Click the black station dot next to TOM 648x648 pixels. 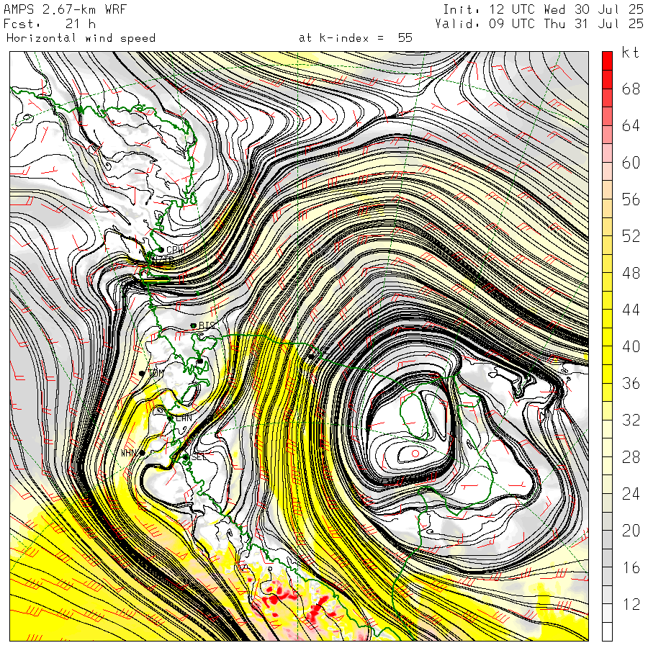point(142,373)
